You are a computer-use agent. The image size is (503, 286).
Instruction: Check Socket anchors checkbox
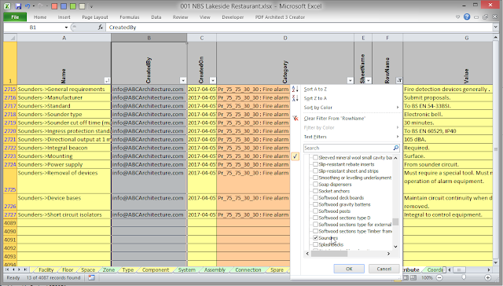316,191
